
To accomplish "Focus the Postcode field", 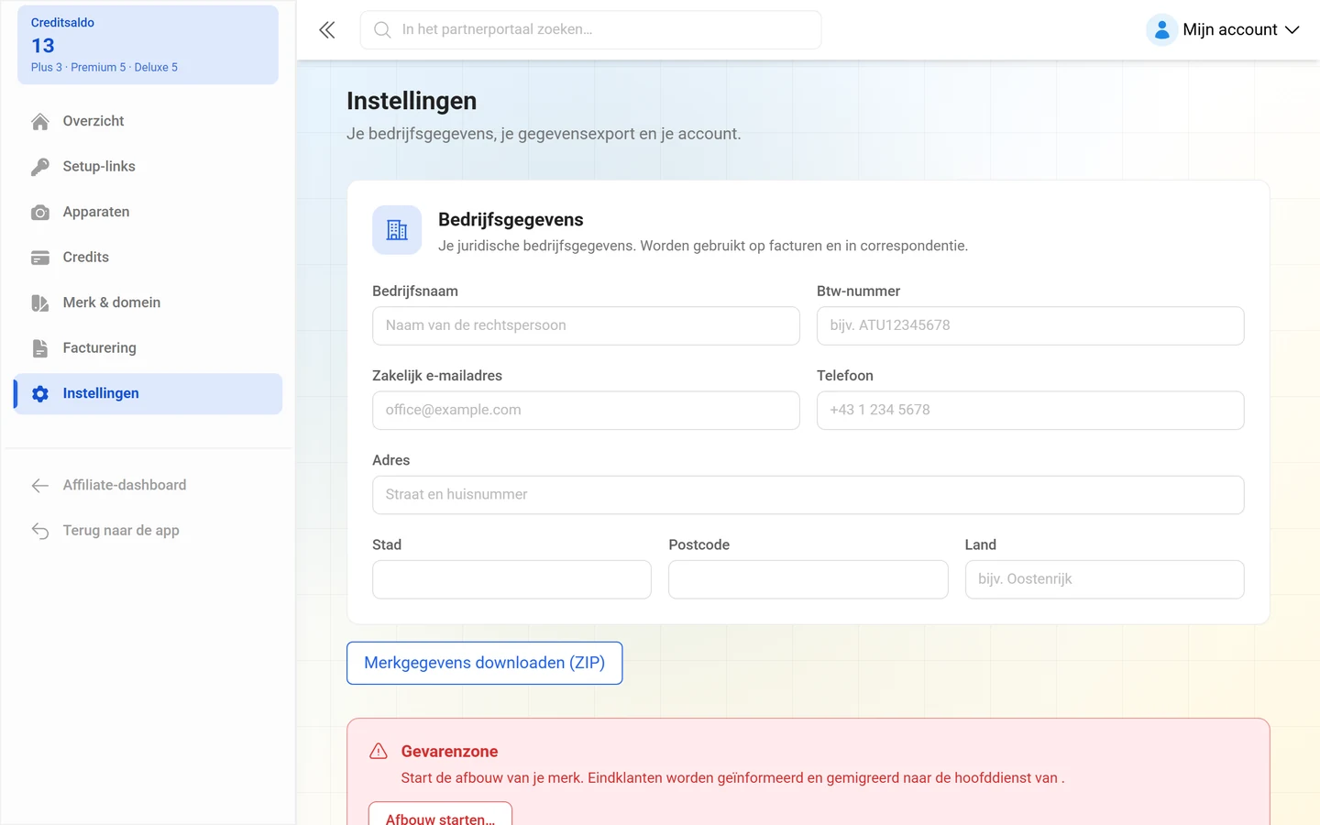I will pos(808,579).
